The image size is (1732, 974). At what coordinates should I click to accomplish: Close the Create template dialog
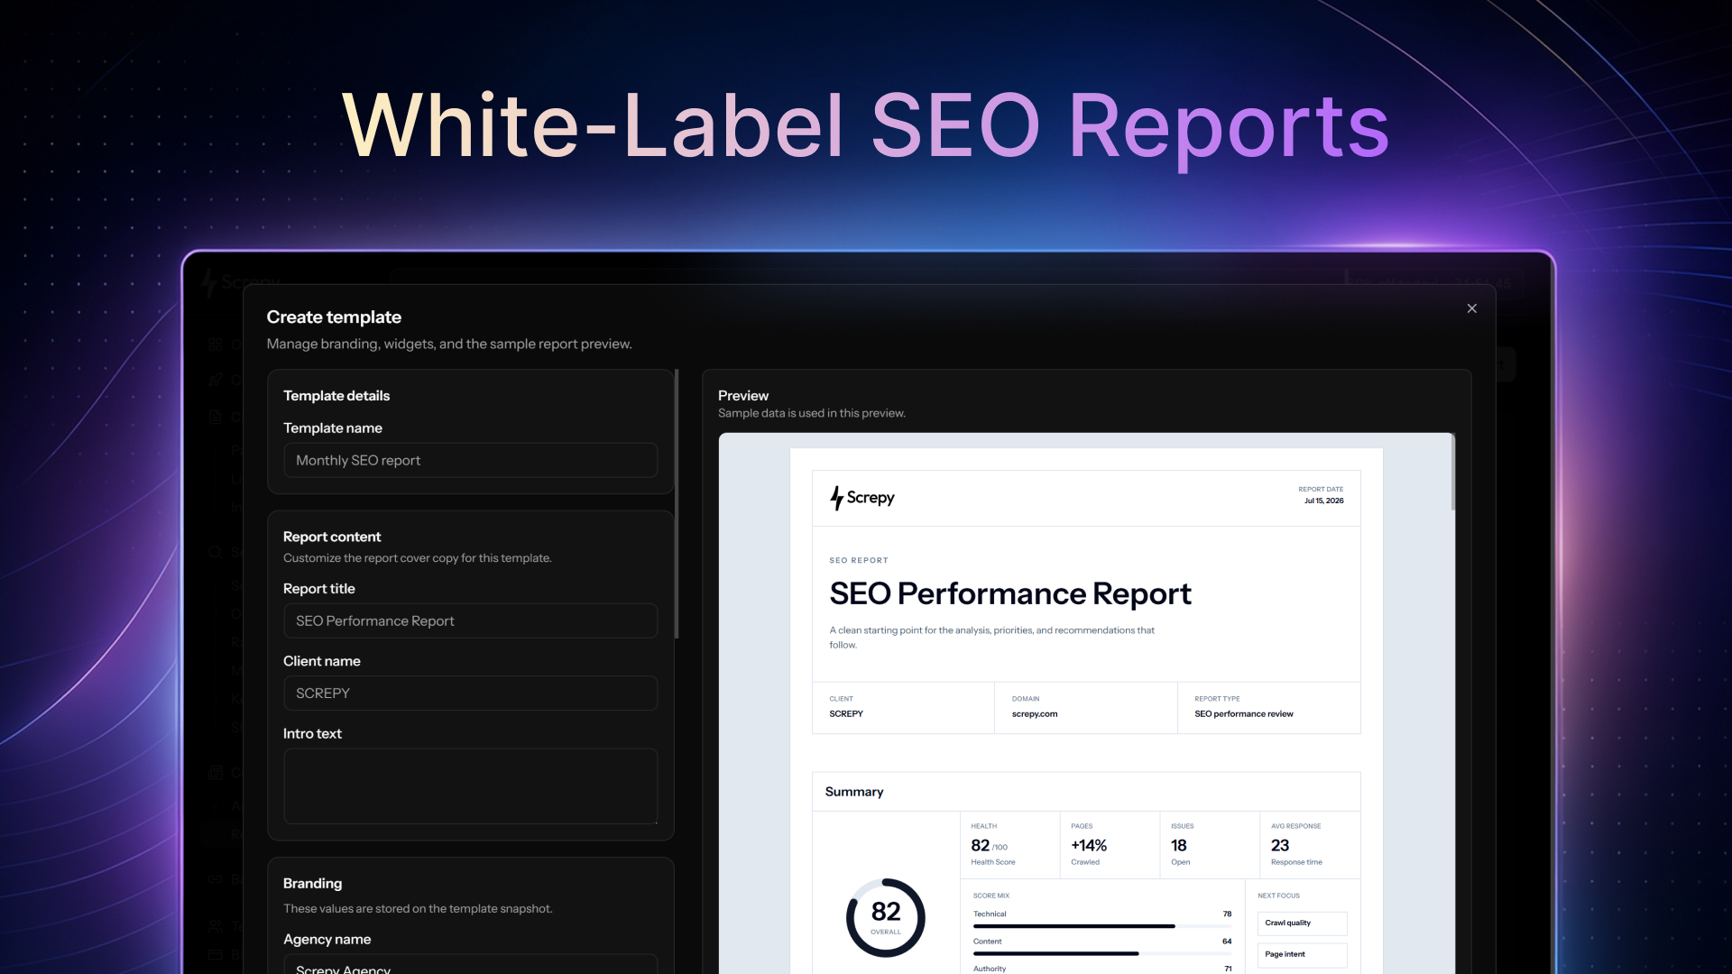click(x=1471, y=308)
